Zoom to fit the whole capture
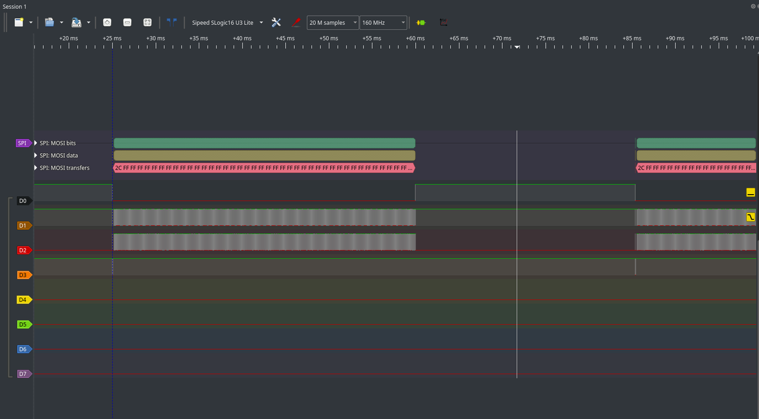The height and width of the screenshot is (419, 759). tap(147, 23)
